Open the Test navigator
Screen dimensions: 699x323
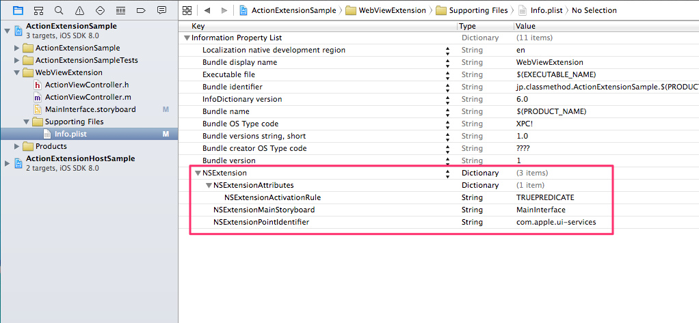coord(100,10)
